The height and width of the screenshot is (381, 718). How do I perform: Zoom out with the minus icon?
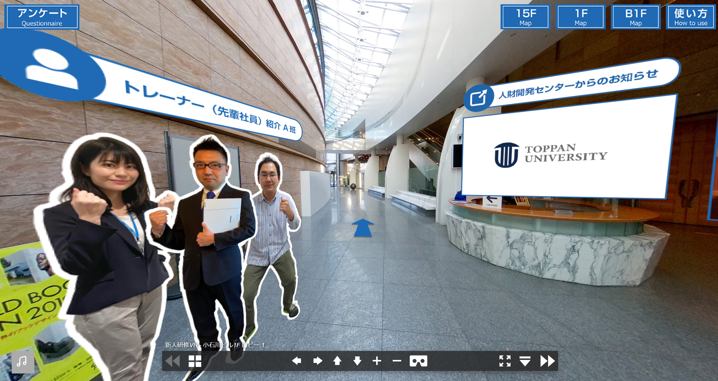click(x=397, y=361)
